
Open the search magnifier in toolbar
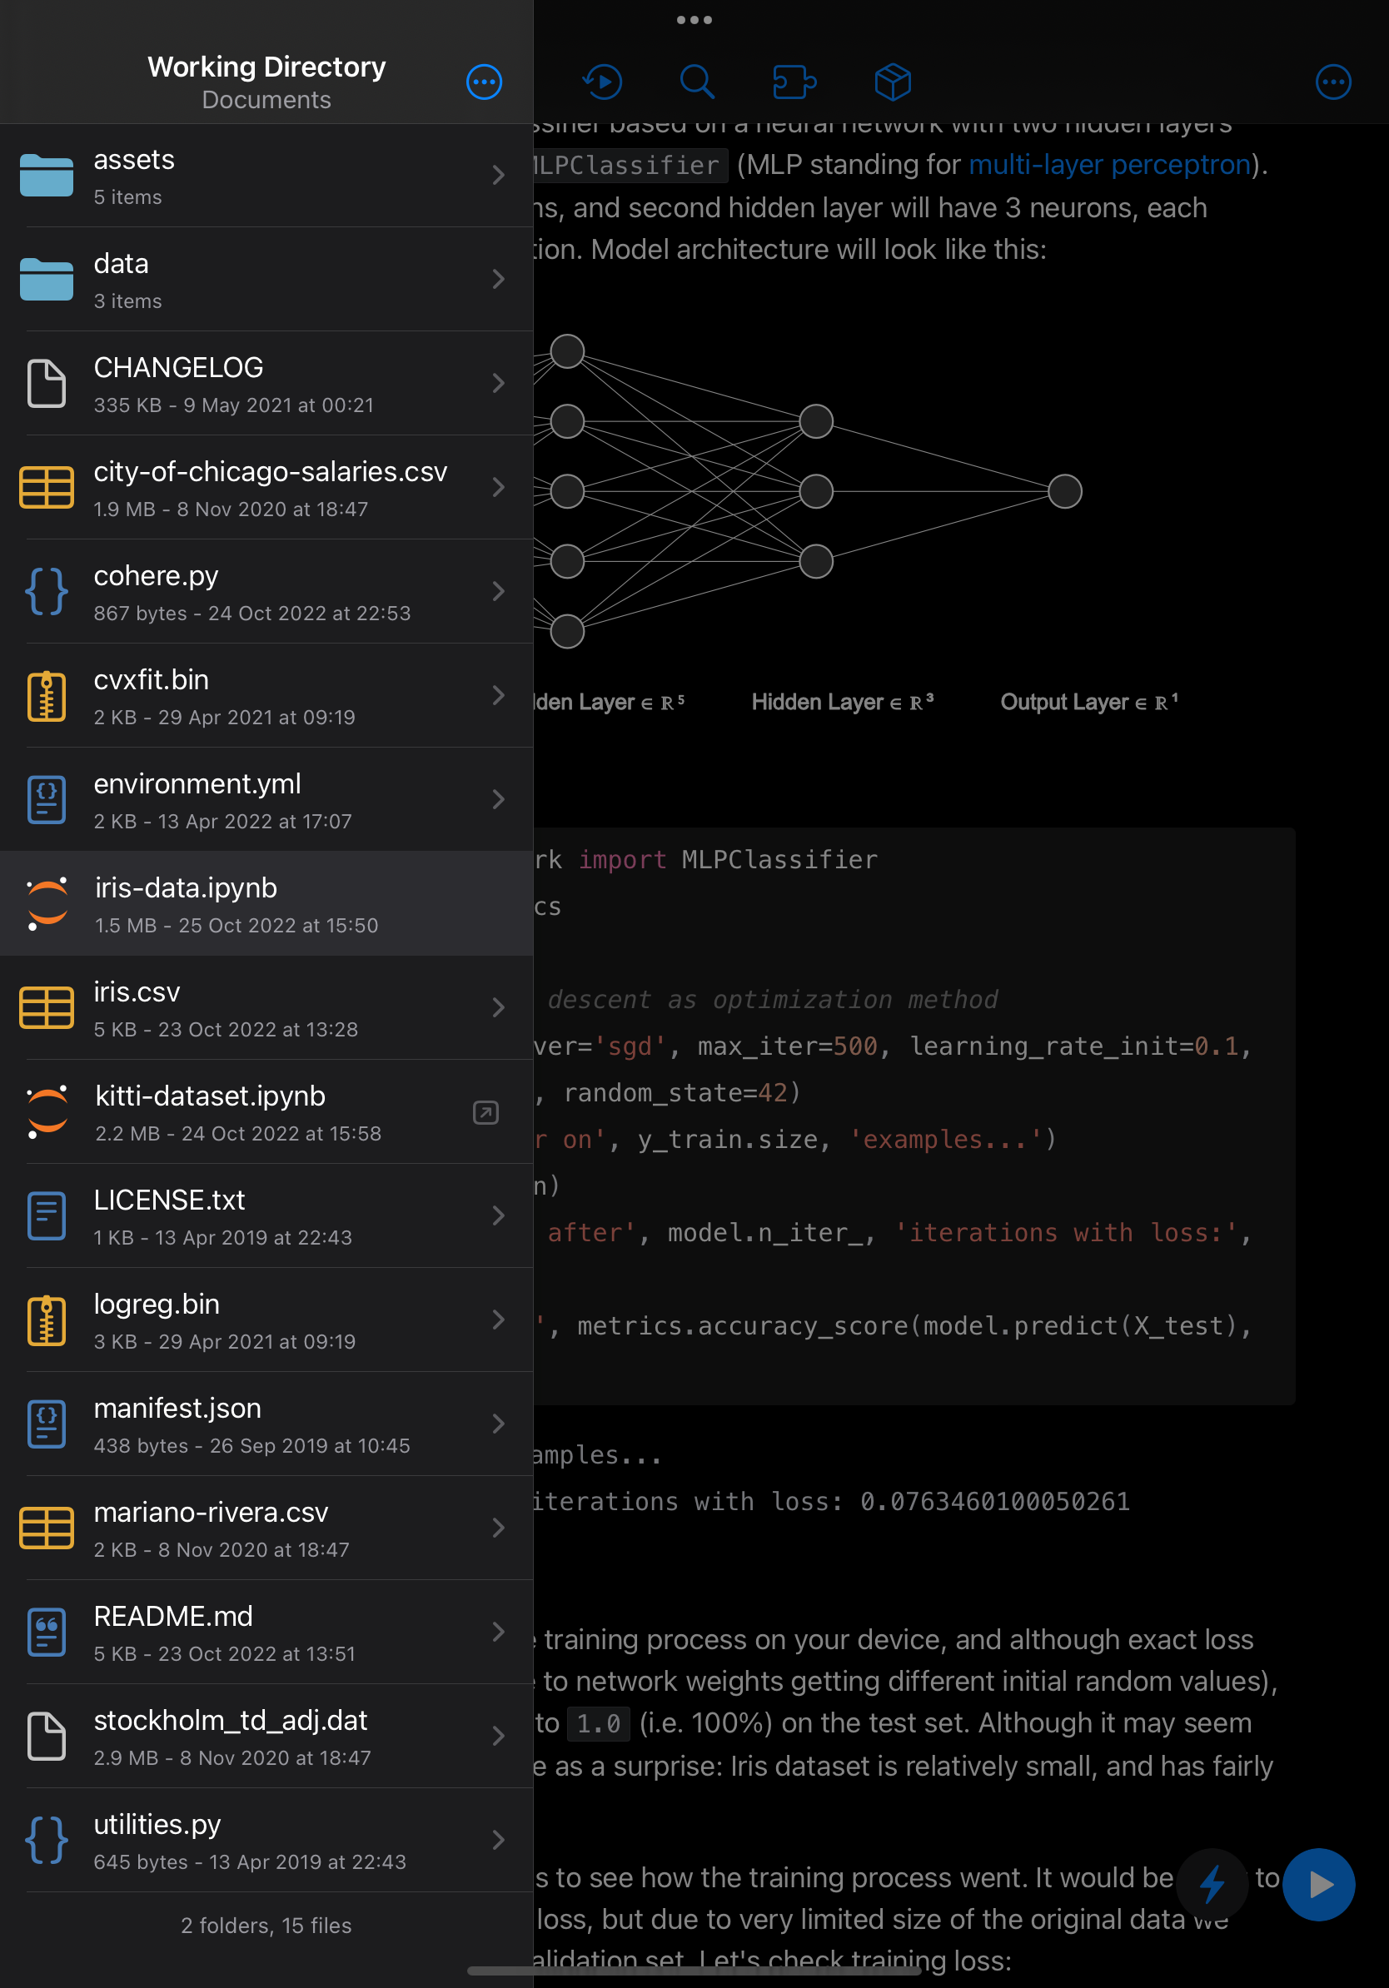tap(696, 82)
